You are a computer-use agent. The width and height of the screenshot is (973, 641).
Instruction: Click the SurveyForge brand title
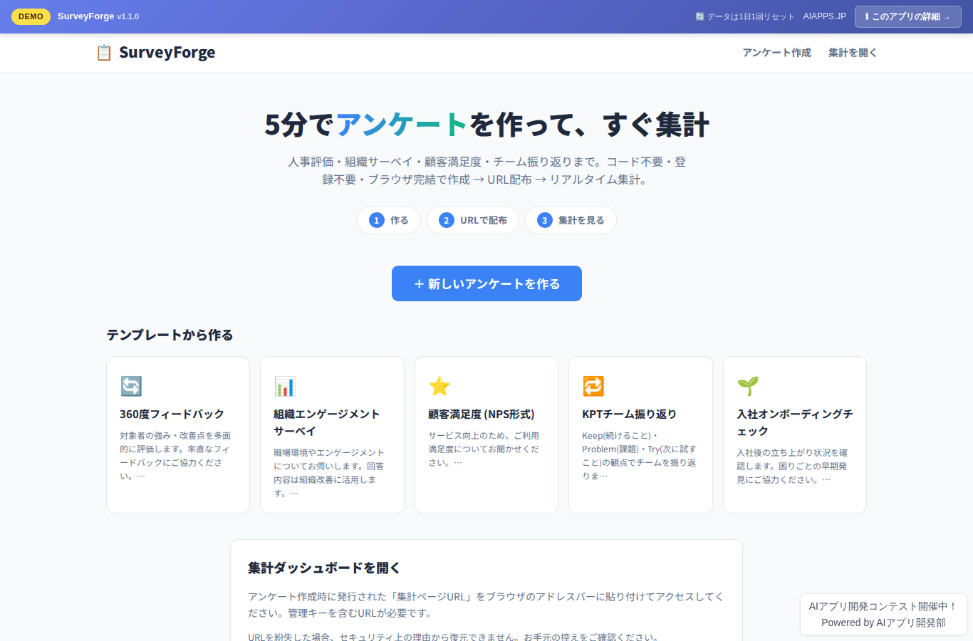coord(167,53)
